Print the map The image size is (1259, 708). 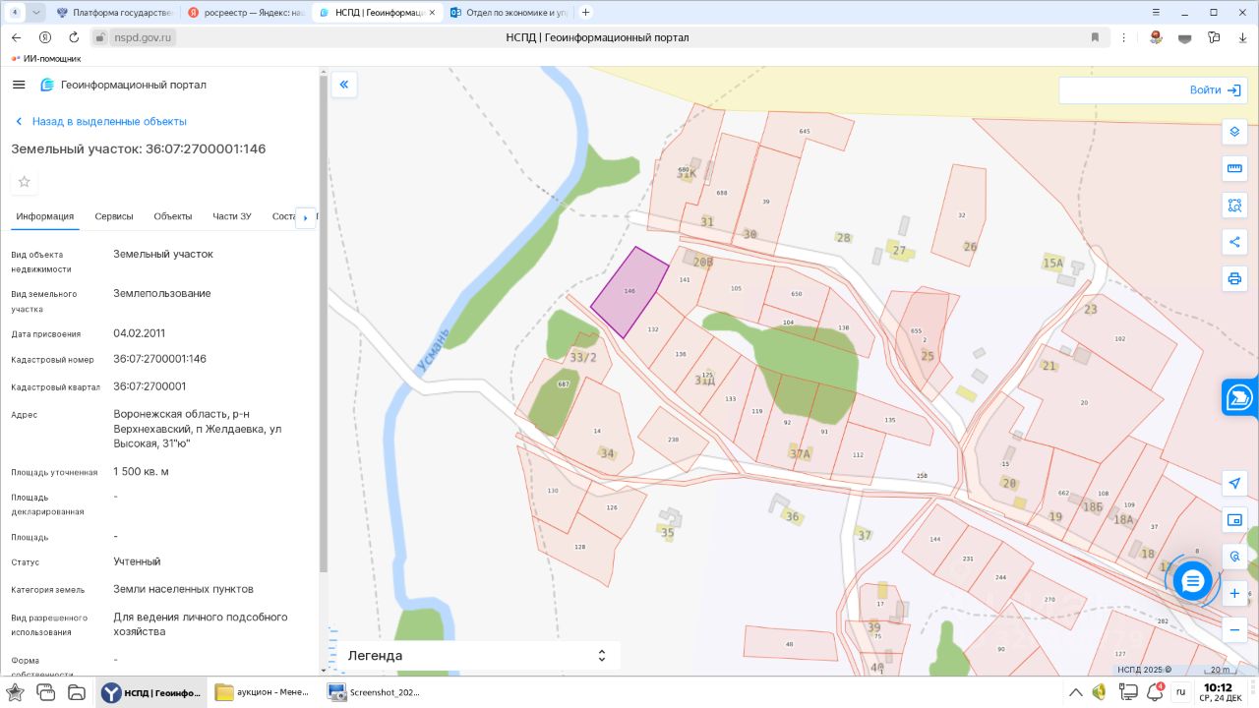1234,278
